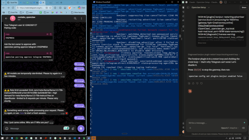Give thumbs up to Claude response
Screen dimensions: 249x140
click(193, 83)
